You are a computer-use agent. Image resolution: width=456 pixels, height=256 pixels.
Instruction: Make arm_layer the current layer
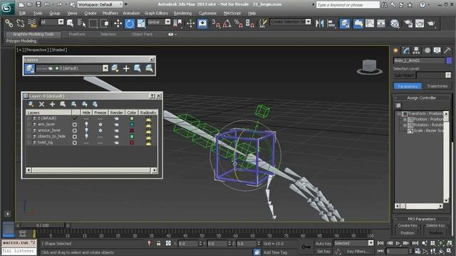[x=75, y=124]
